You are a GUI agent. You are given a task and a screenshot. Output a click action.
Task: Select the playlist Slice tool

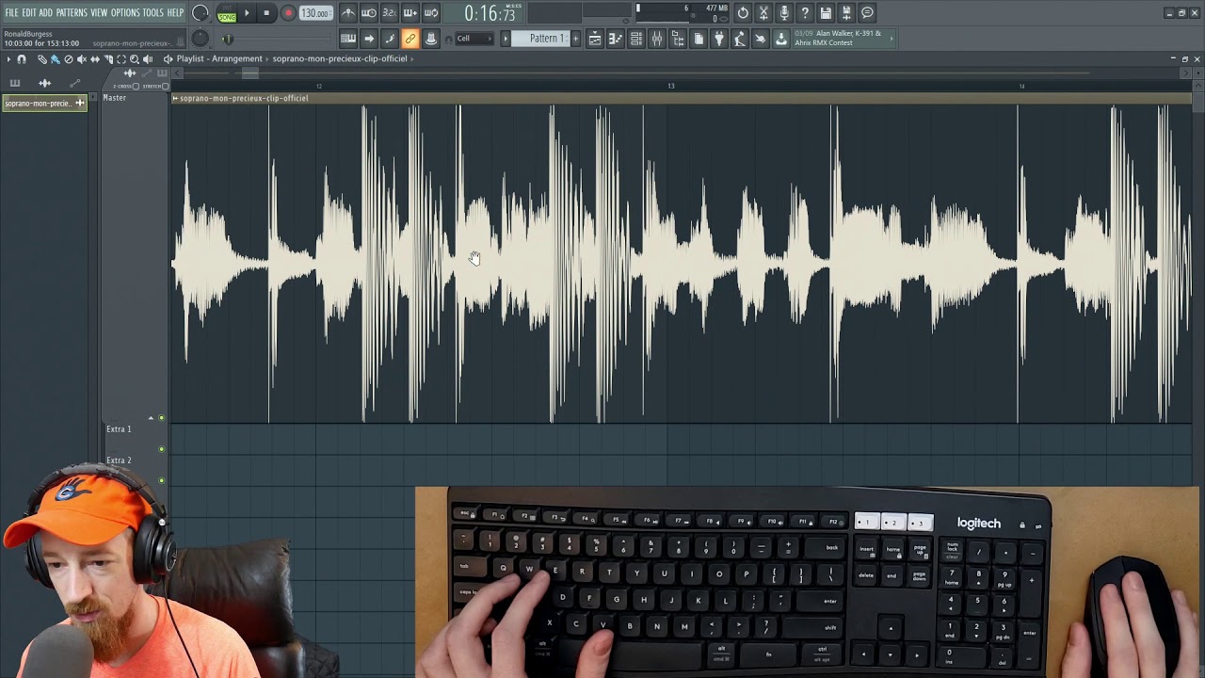click(x=108, y=59)
